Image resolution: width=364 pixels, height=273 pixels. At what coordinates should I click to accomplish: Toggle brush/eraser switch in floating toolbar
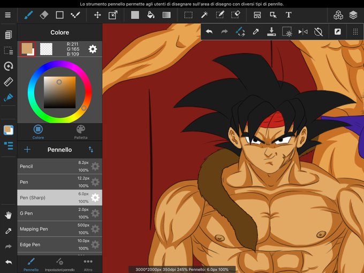(240, 32)
